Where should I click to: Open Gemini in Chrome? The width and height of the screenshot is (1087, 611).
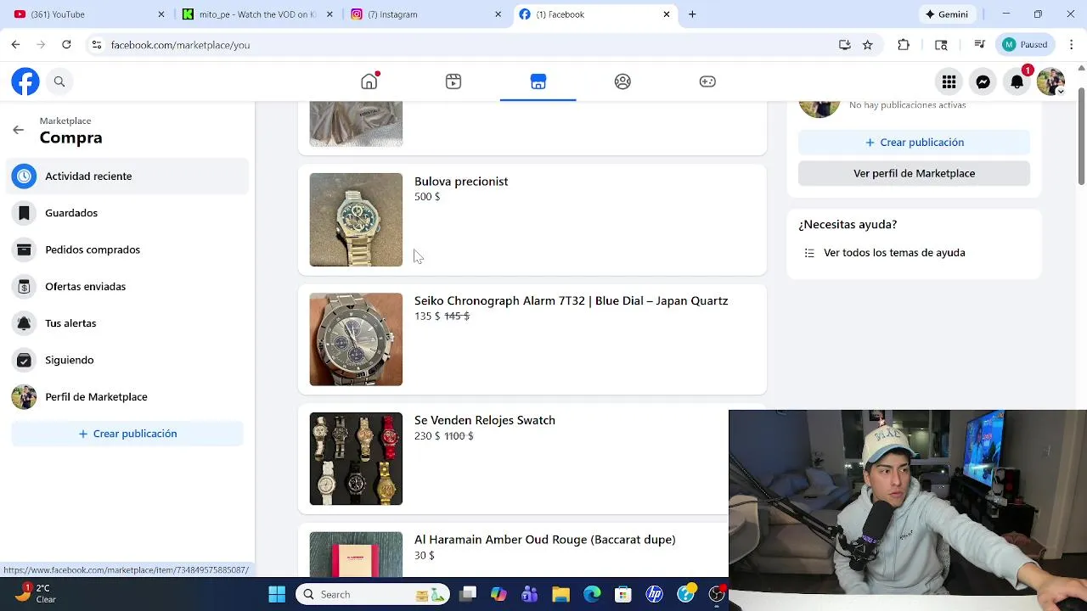948,14
